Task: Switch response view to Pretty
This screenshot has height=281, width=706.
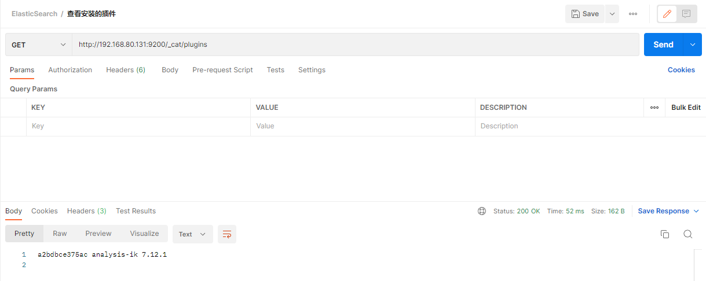Action: (24, 234)
